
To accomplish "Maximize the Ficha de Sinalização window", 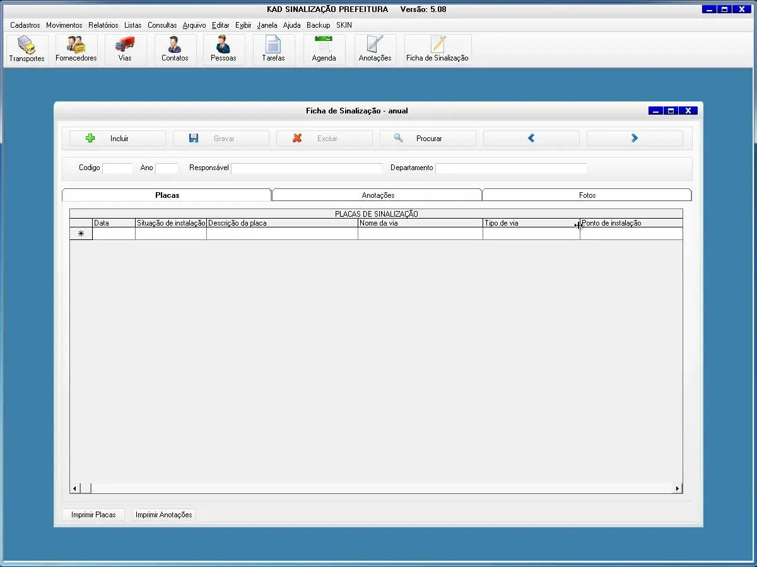I will (x=671, y=111).
